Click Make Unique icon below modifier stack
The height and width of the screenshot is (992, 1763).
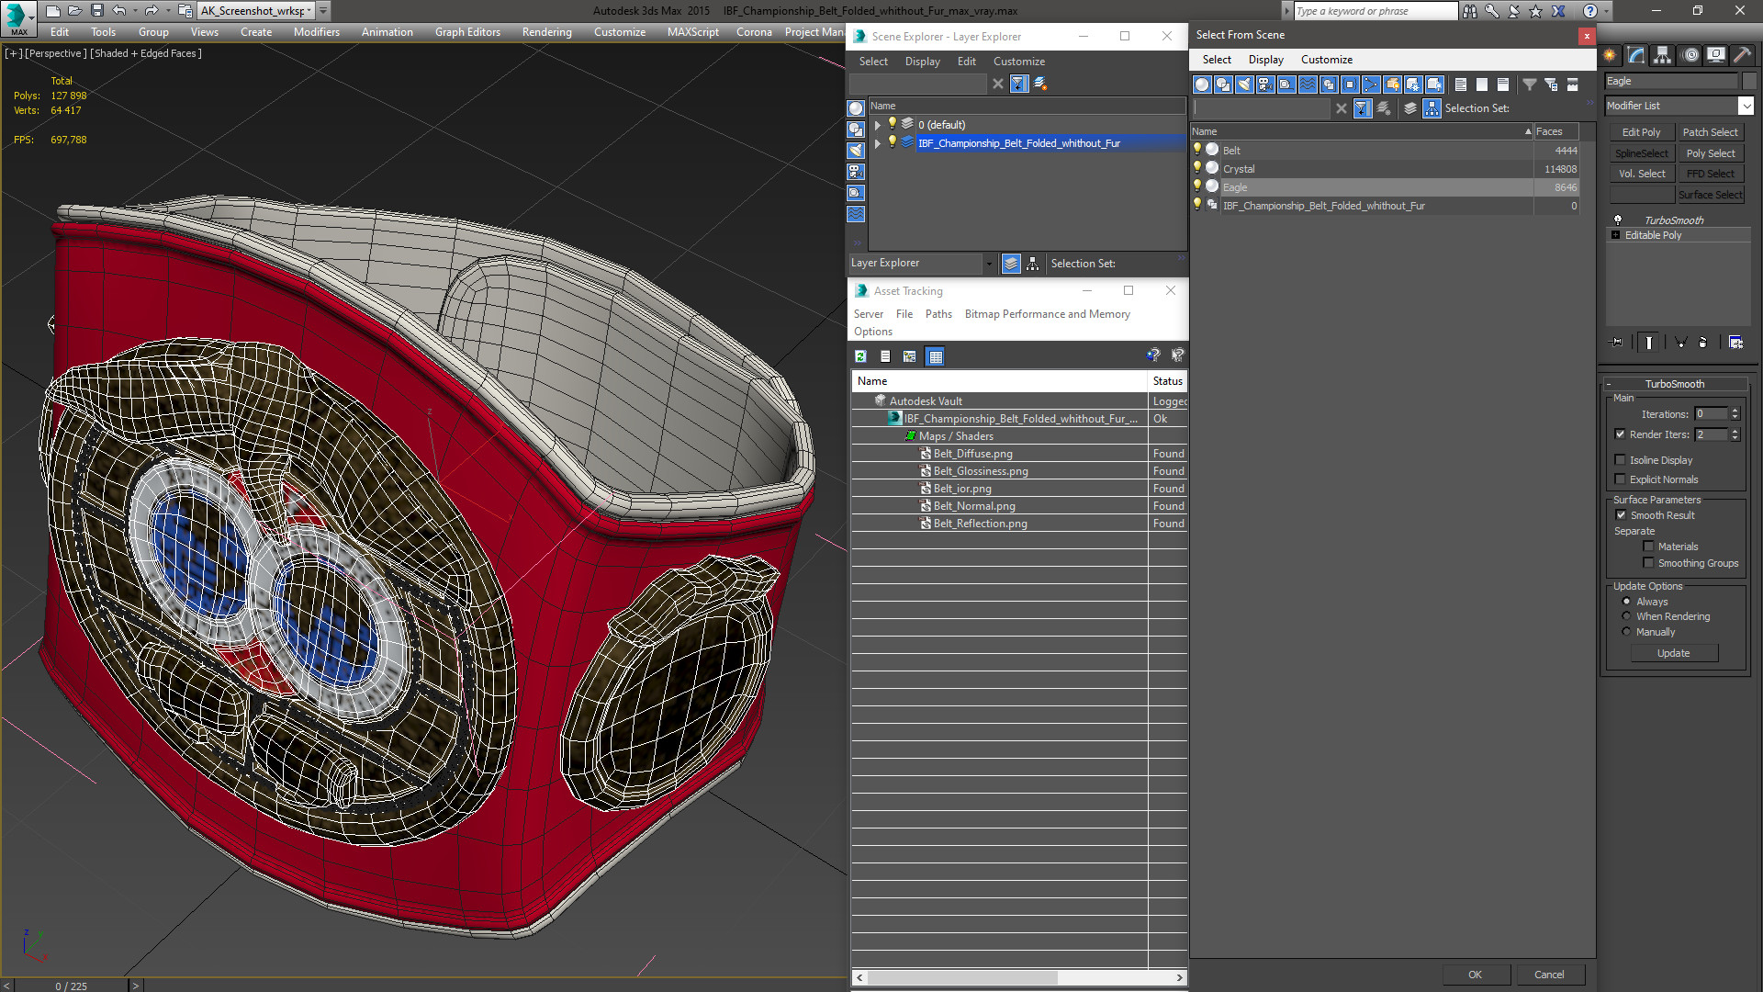tap(1681, 342)
